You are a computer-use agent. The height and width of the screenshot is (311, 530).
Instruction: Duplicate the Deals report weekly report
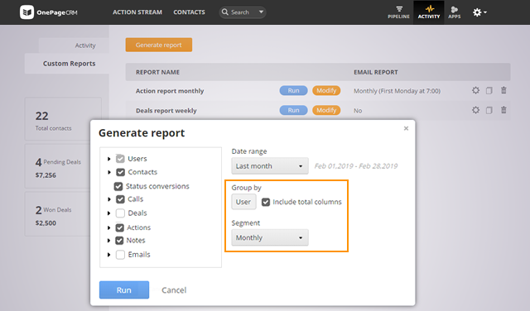[x=489, y=110]
